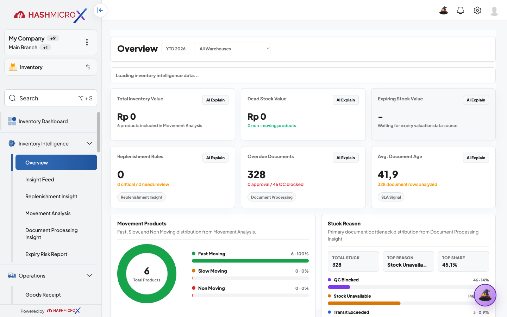This screenshot has height=317, width=507.
Task: Collapse the Inventory Intelligence section
Action: click(89, 143)
